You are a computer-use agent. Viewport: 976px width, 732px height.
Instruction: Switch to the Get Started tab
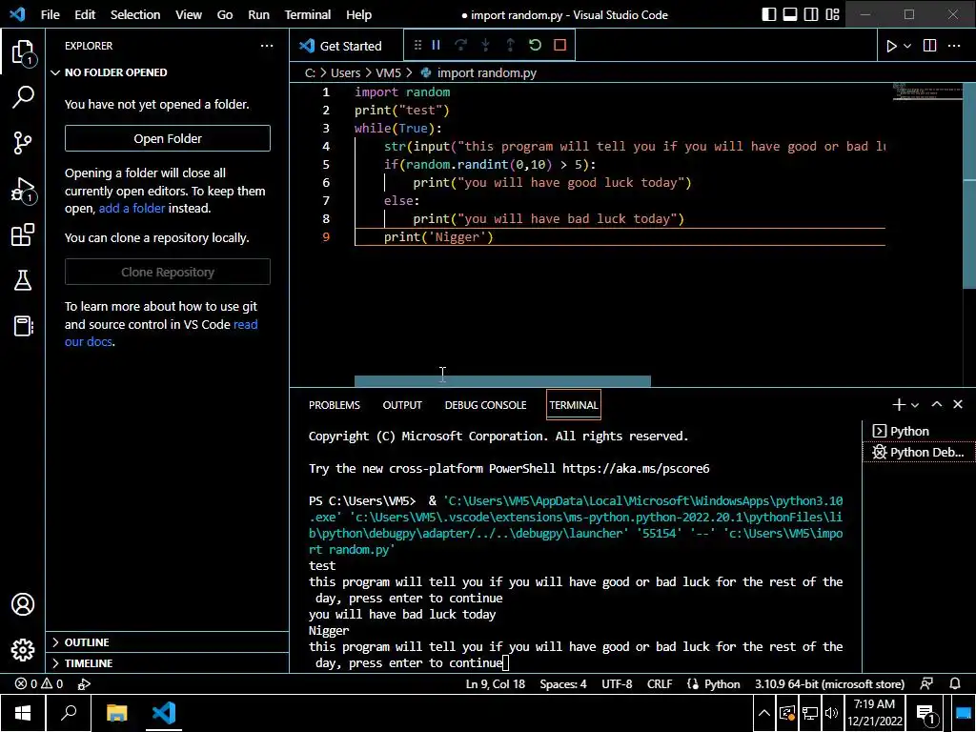coord(346,46)
